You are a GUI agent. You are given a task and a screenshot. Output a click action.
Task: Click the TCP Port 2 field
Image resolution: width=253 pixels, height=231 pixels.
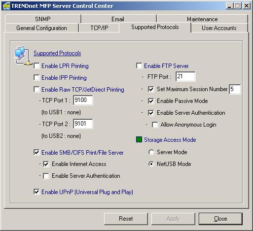[83, 124]
